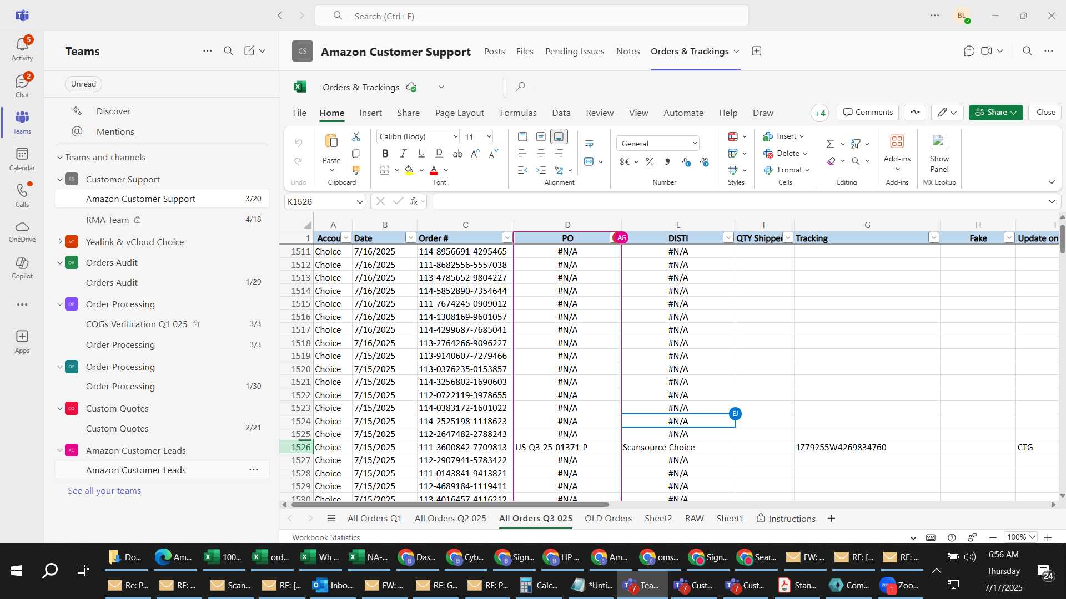The height and width of the screenshot is (599, 1066).
Task: Open the Conditional Formatting icon
Action: (733, 136)
